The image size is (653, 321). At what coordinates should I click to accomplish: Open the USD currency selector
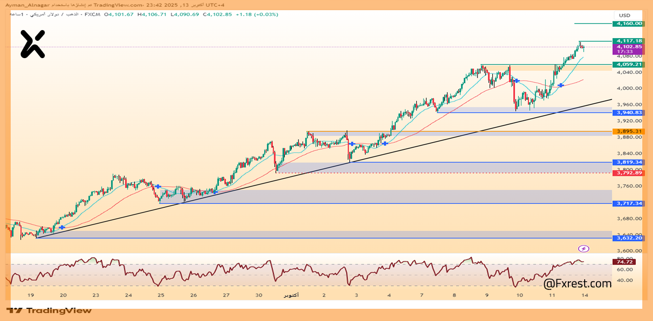point(624,15)
